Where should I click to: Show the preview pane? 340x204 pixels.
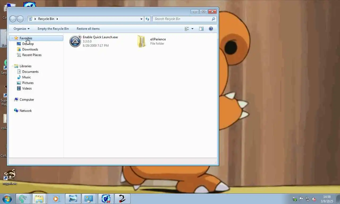201,29
